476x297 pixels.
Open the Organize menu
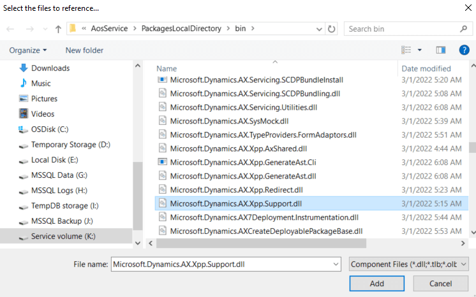coord(28,50)
